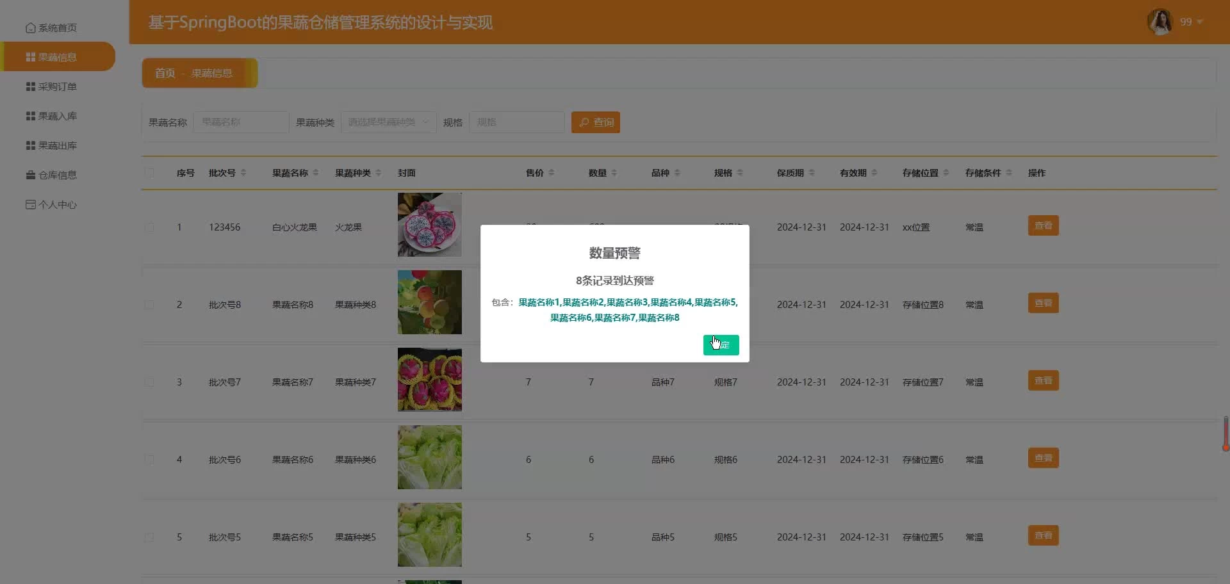Sort by 批次号 column arrows
Viewport: 1230px width, 584px height.
point(243,173)
